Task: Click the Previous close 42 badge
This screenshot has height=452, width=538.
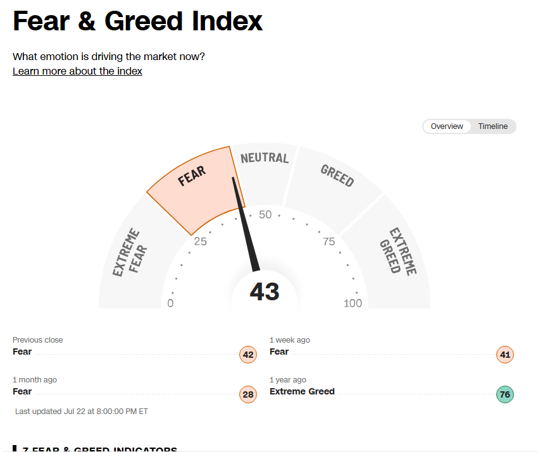Action: coord(248,355)
